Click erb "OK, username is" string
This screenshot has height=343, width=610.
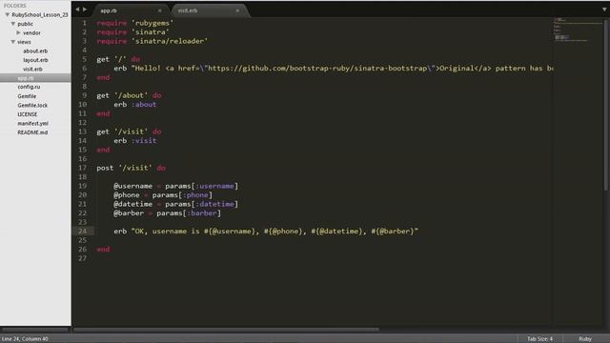pyautogui.click(x=266, y=231)
